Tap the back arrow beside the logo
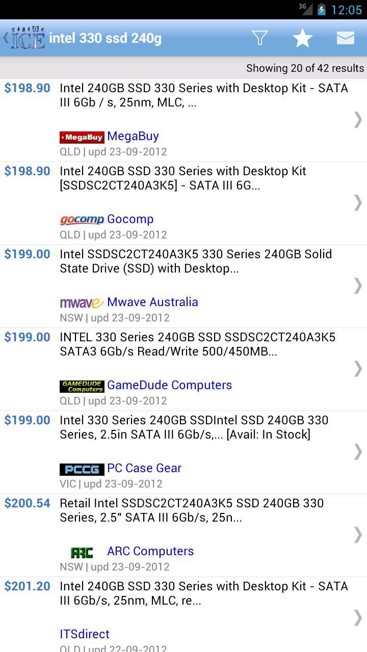367x652 pixels. click(x=5, y=38)
